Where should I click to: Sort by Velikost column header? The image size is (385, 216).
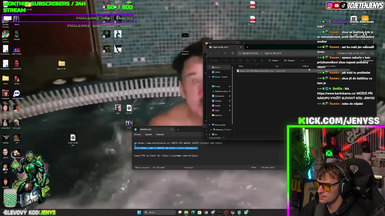(306, 66)
